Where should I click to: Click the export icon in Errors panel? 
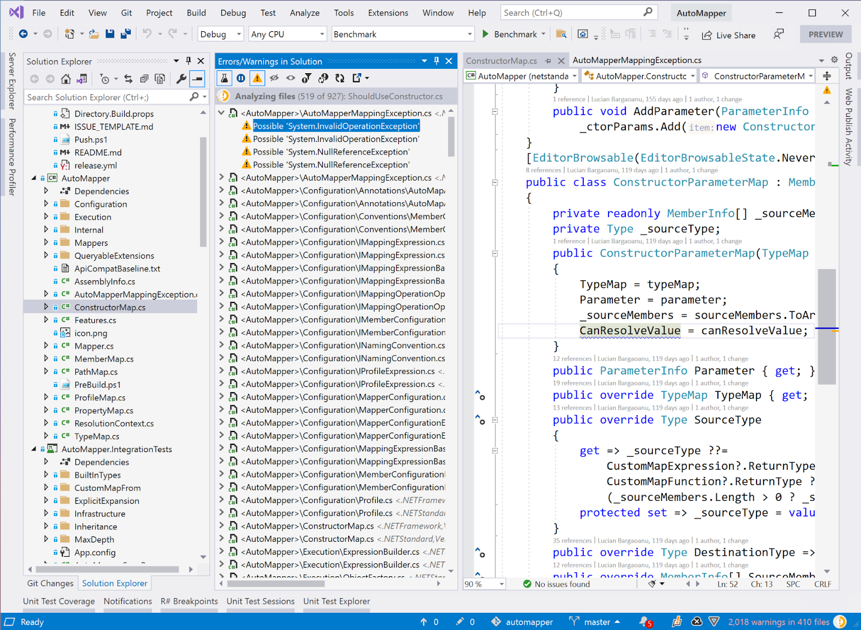click(x=357, y=78)
